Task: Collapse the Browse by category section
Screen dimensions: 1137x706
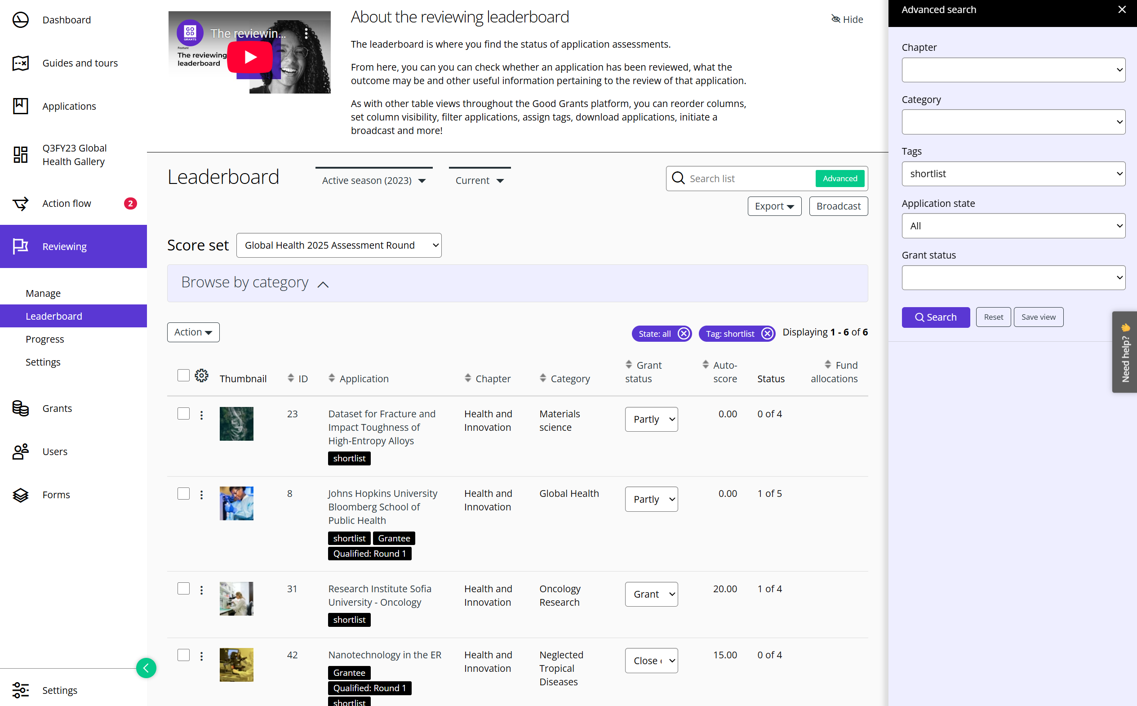Action: point(323,284)
